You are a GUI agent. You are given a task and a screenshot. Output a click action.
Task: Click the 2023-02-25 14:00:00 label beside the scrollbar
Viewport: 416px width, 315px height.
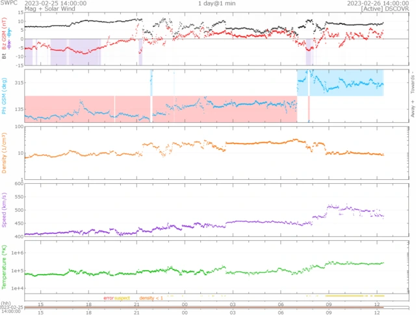click(12, 309)
